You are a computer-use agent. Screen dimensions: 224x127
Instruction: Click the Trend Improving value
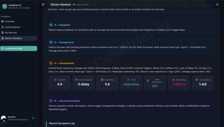[x=131, y=84]
